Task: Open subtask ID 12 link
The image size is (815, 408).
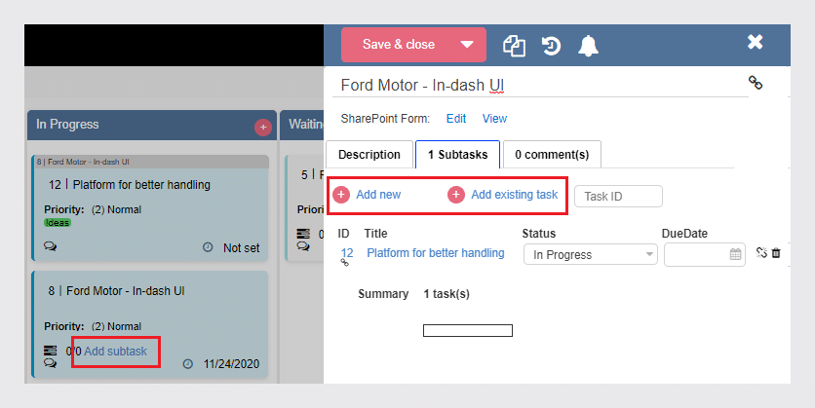Action: (347, 253)
